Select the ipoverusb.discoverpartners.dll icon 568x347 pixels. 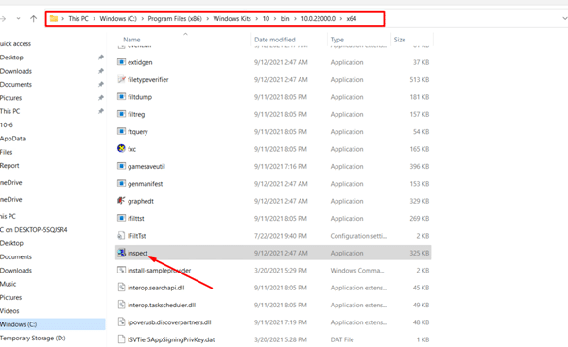[121, 322]
